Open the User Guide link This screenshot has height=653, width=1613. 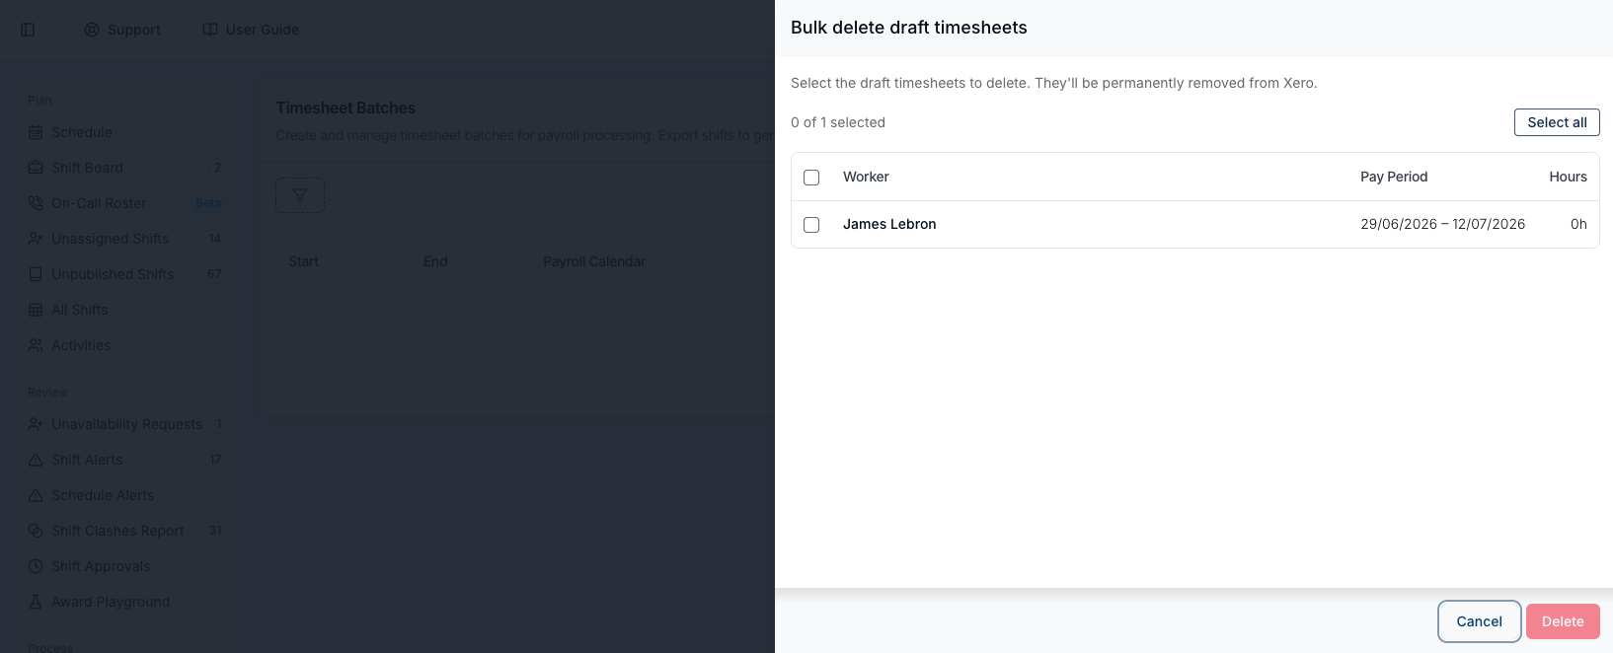(251, 30)
